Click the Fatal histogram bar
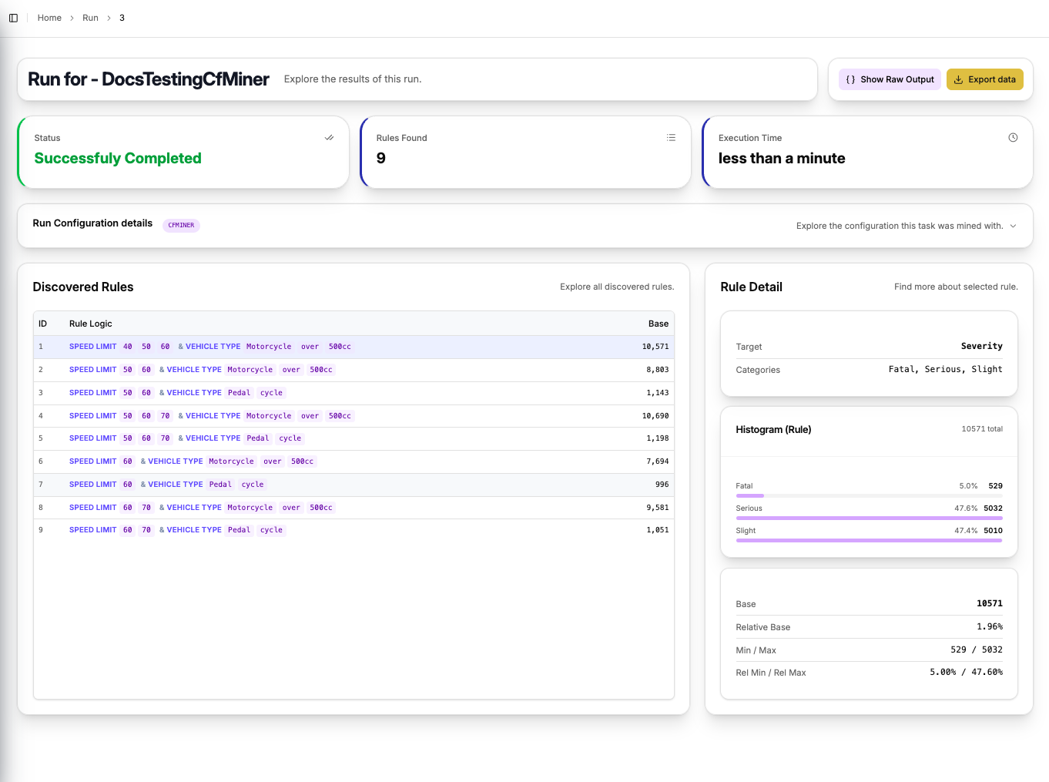 pos(869,496)
